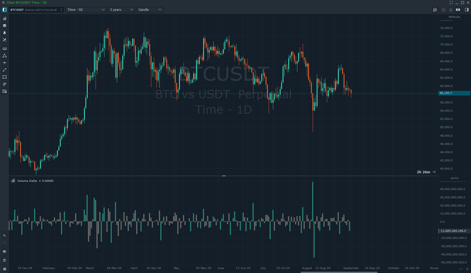471x273 pixels.
Task: Zoom in time axis plus button
Action: pos(467,269)
